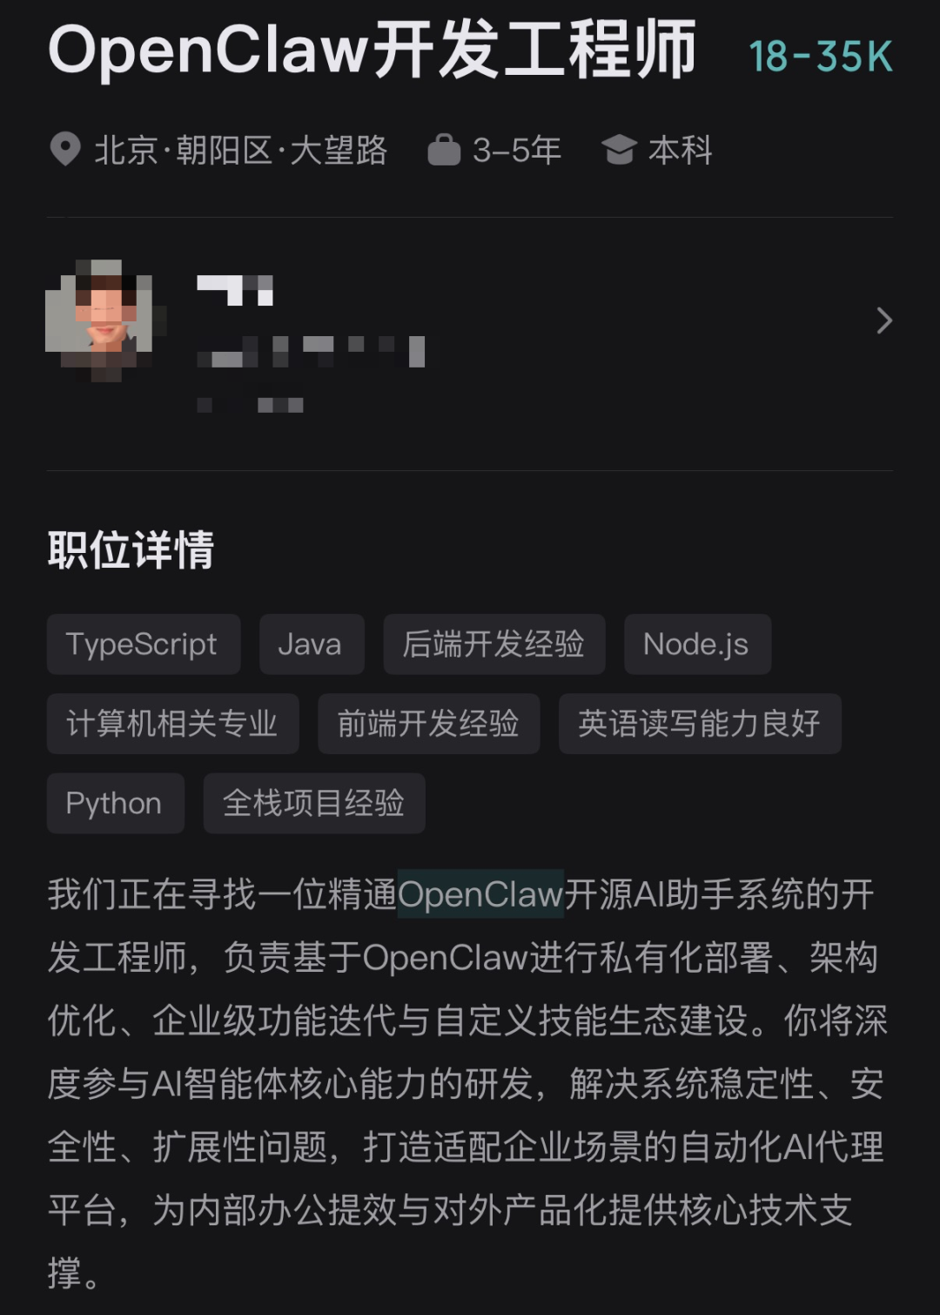Image resolution: width=940 pixels, height=1315 pixels.
Task: Select the TypeScript skill tag
Action: 144,644
